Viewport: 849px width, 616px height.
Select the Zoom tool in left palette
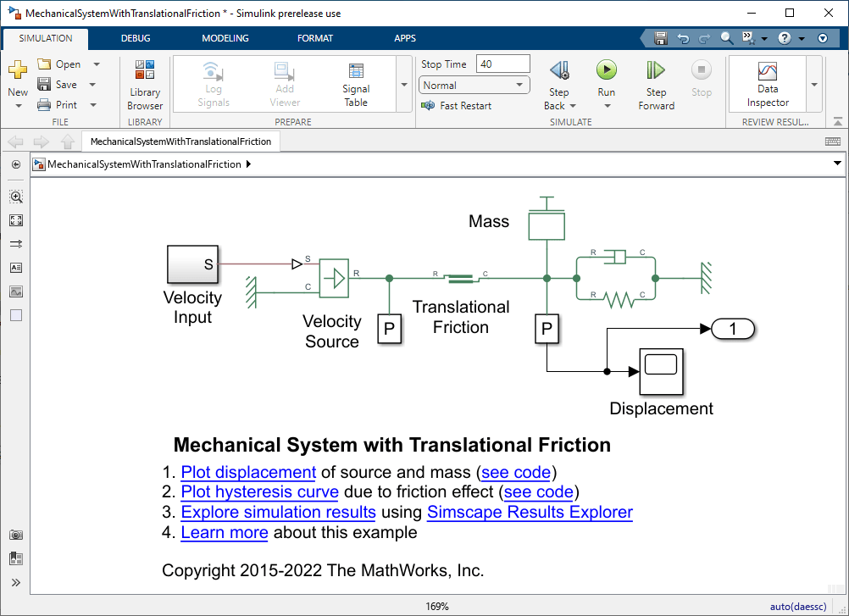coord(16,197)
